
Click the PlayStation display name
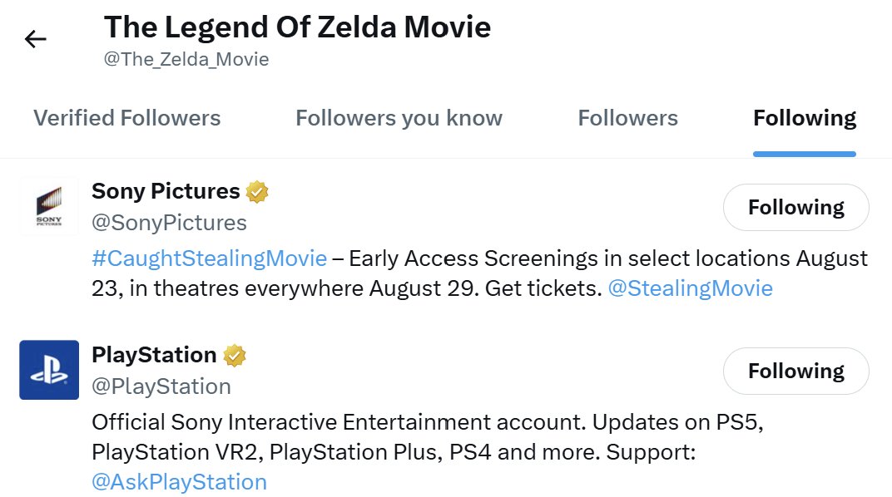click(154, 355)
